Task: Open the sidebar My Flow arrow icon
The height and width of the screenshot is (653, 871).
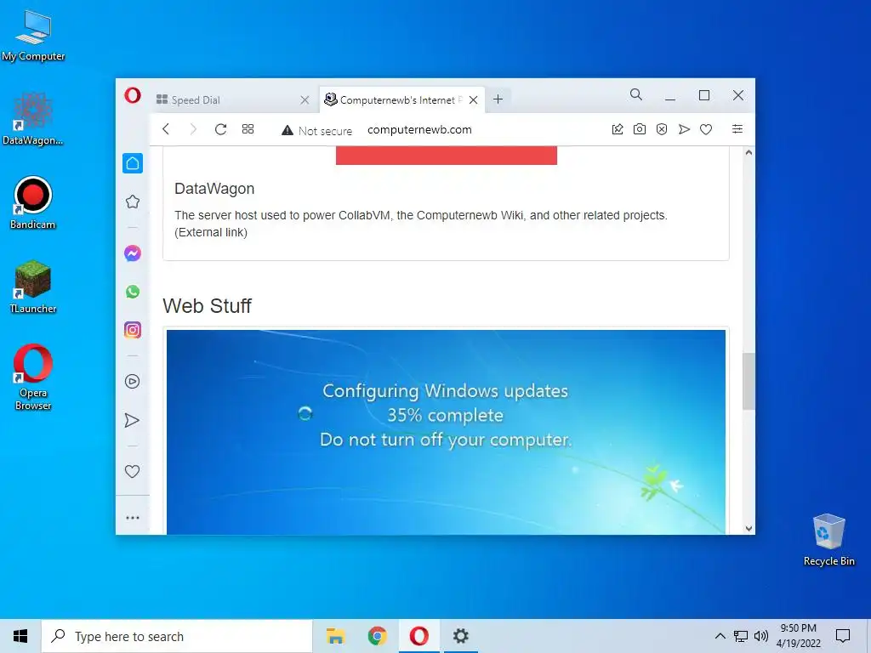Action: [x=132, y=420]
